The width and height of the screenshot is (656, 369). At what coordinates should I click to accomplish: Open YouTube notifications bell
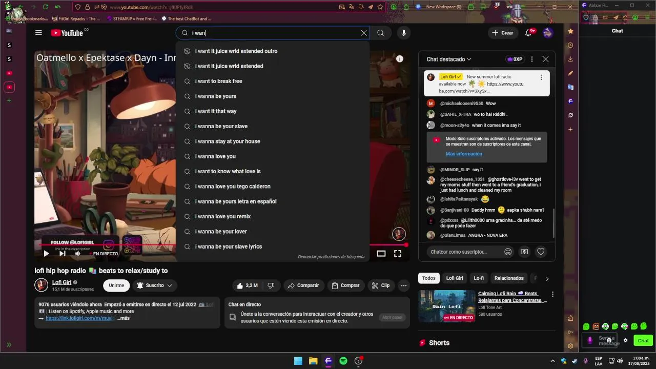(528, 33)
